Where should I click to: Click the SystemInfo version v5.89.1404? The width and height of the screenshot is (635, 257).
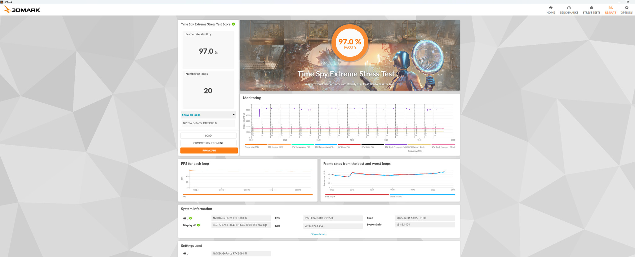[425, 225]
